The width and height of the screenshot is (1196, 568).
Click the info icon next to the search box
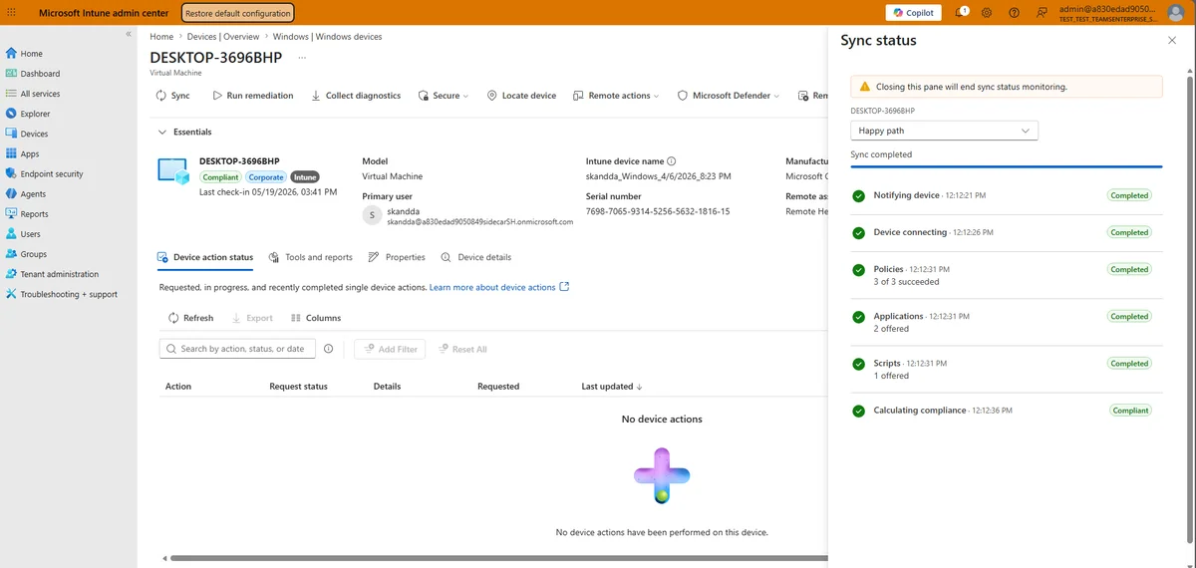pos(328,349)
